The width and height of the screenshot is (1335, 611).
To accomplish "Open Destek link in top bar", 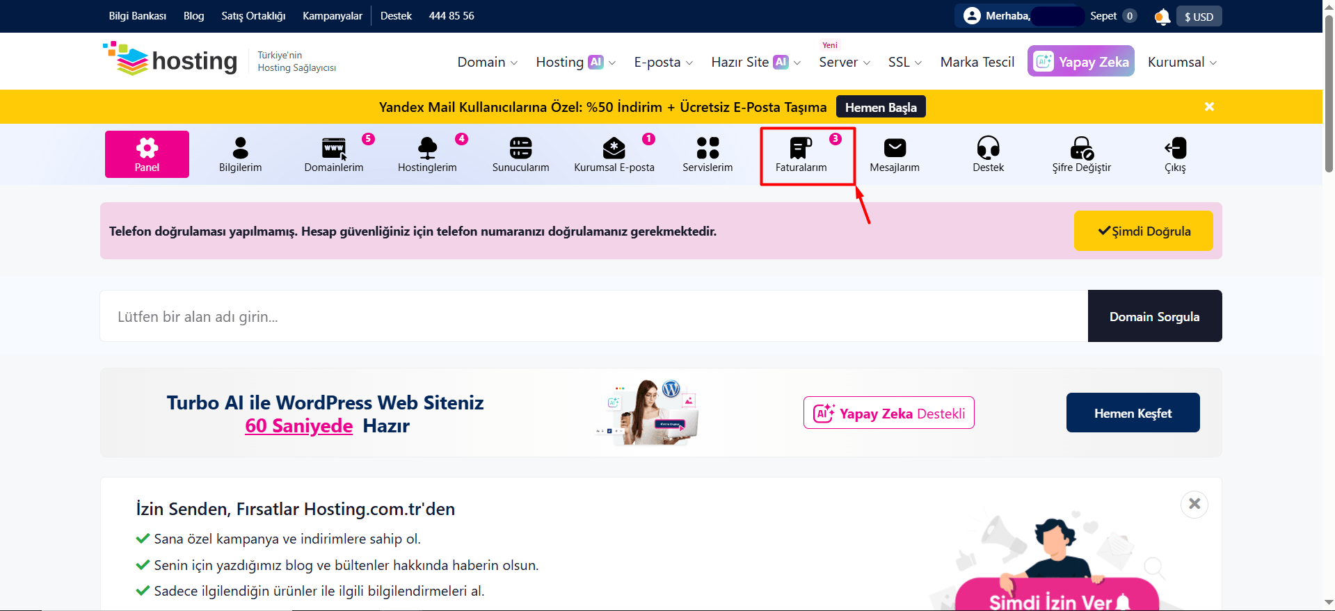I will pyautogui.click(x=396, y=16).
